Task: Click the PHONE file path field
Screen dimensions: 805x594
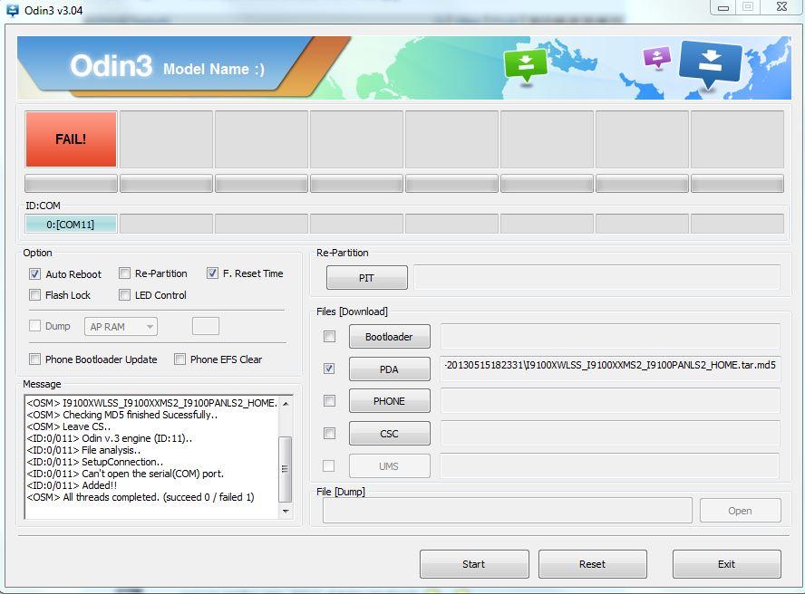Action: (610, 400)
